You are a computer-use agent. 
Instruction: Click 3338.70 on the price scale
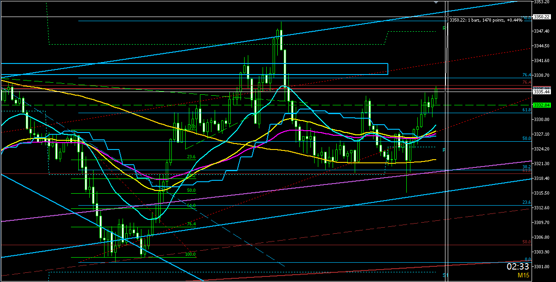point(541,75)
